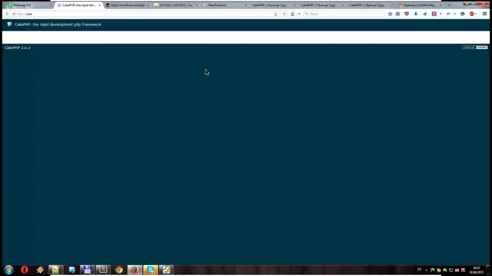492x276 pixels.
Task: Click the red Adblock Plus icon
Action: tap(472, 14)
